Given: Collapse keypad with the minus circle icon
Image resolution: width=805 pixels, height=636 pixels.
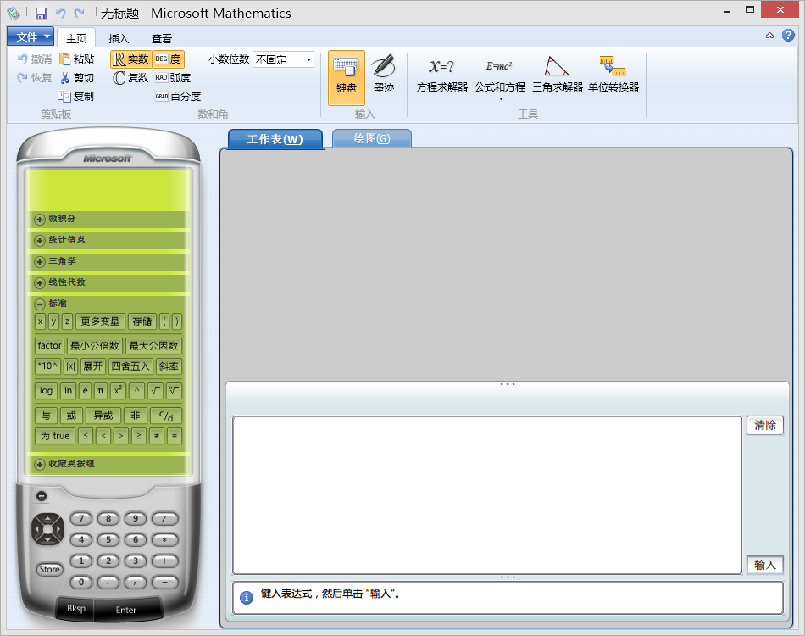Looking at the screenshot, I should [x=42, y=496].
